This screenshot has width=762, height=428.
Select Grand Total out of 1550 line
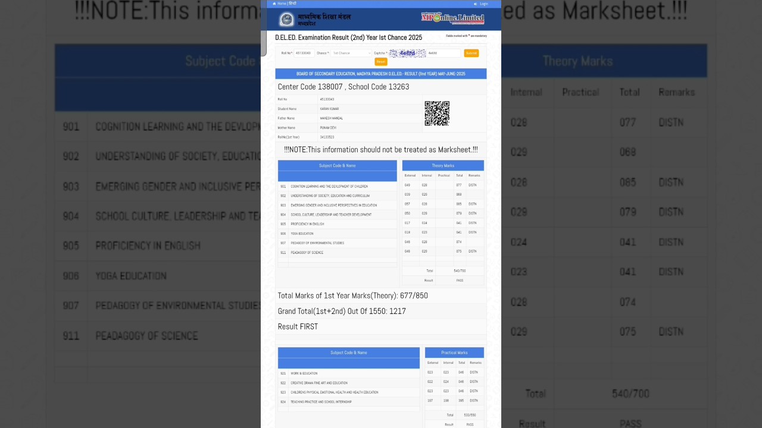[342, 311]
